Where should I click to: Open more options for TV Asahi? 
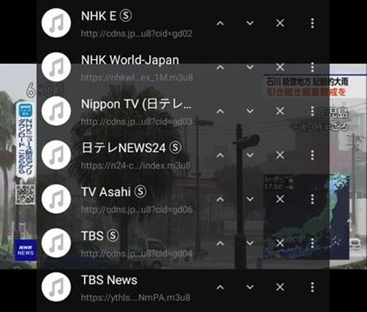click(312, 199)
